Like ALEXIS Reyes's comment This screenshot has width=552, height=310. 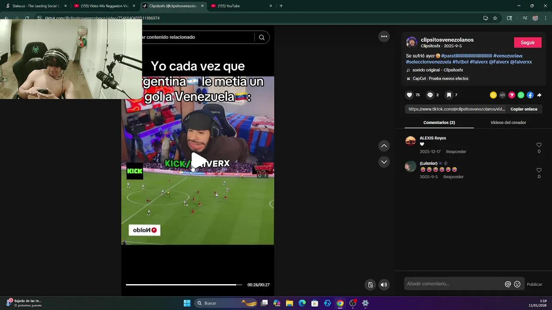tap(539, 145)
